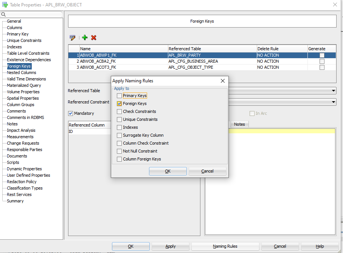
Task: Click the pencil properties icon in toolbar
Action: coord(72,38)
